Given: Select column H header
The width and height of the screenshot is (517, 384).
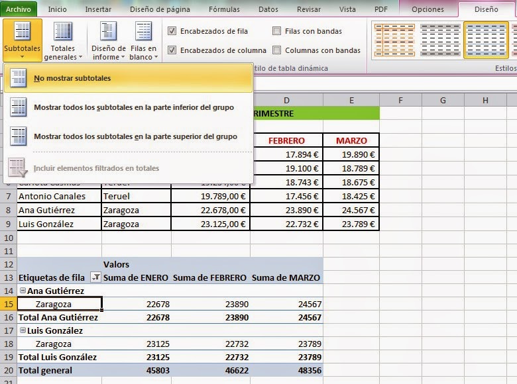Looking at the screenshot, I should (x=485, y=100).
